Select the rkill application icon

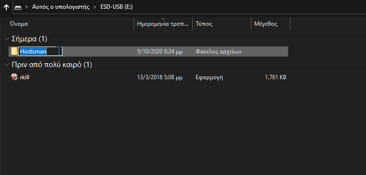(14, 77)
